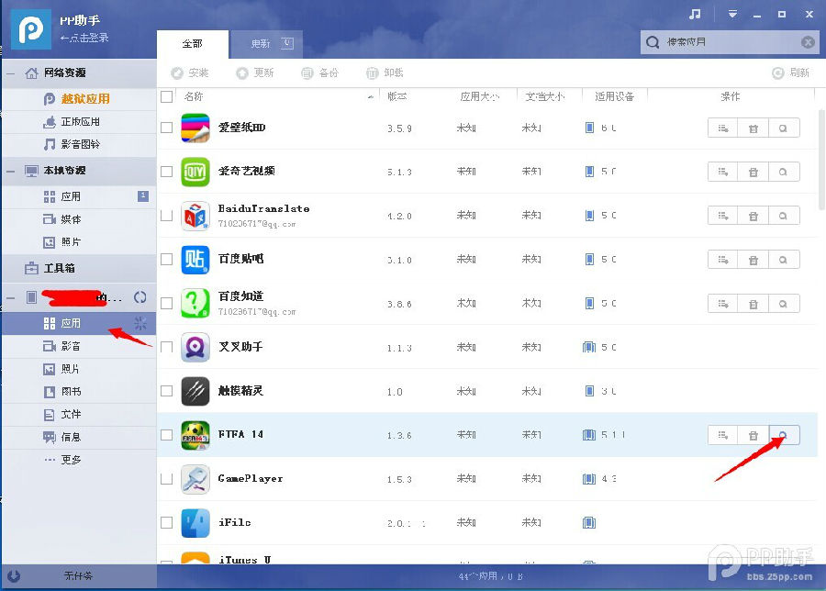Open 影音图铃 in sidebar
The image size is (826, 591).
pyautogui.click(x=79, y=144)
